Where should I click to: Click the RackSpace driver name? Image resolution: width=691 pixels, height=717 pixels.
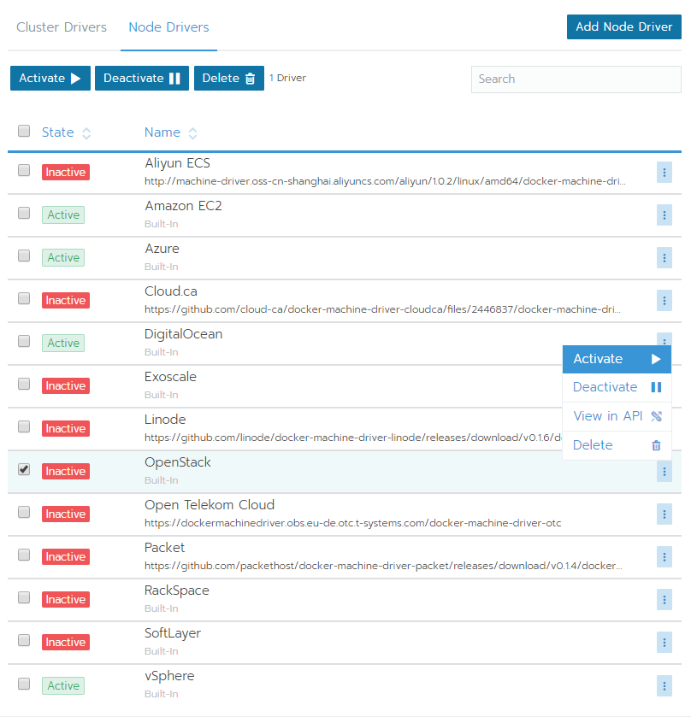tap(177, 591)
